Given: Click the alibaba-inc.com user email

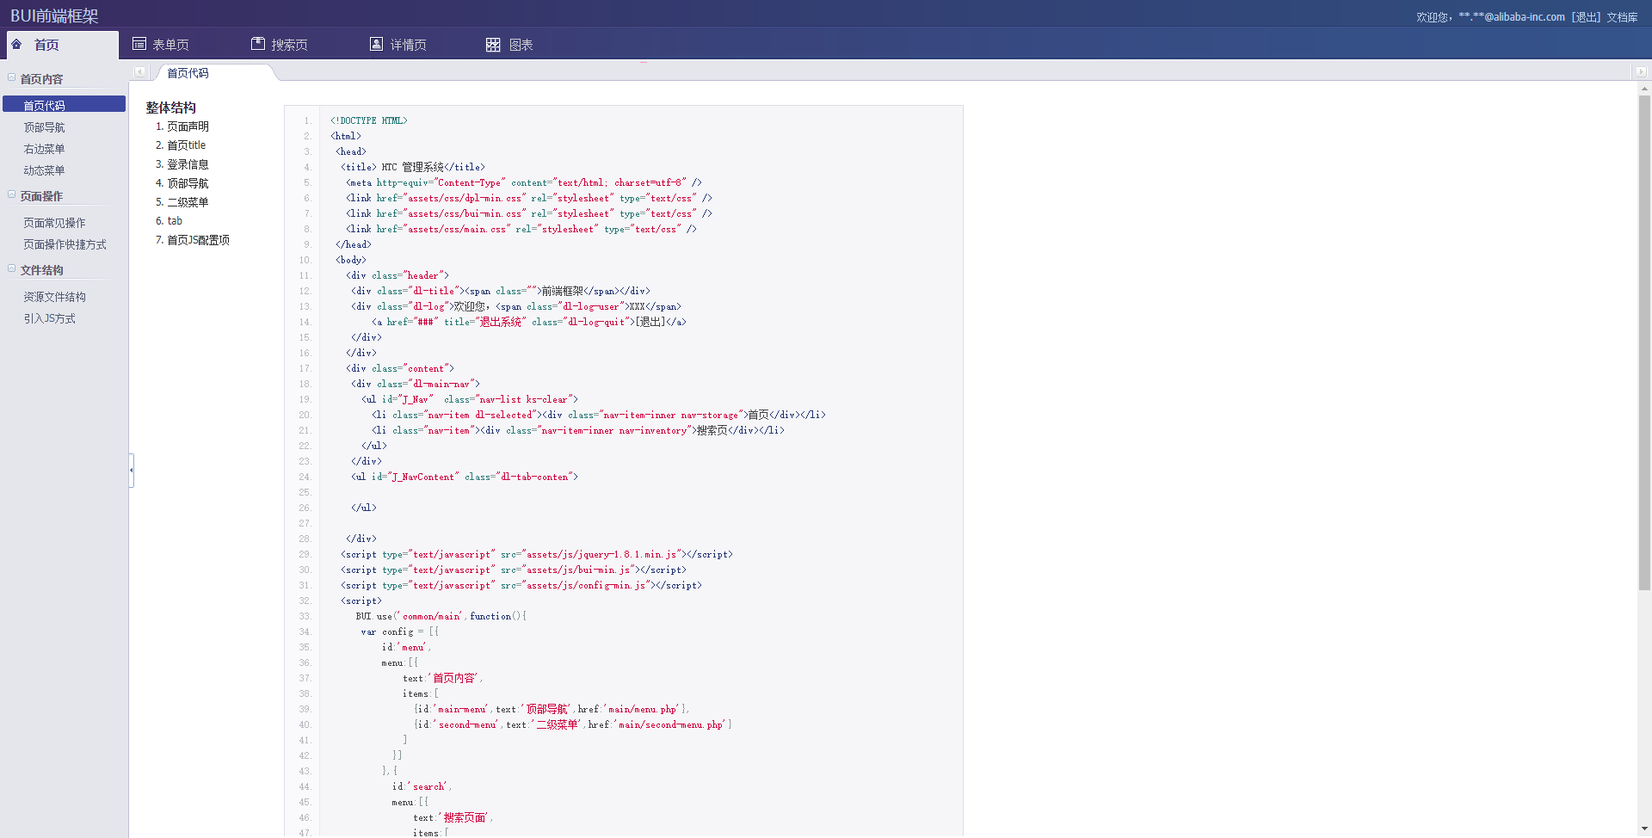Looking at the screenshot, I should 1512,17.
